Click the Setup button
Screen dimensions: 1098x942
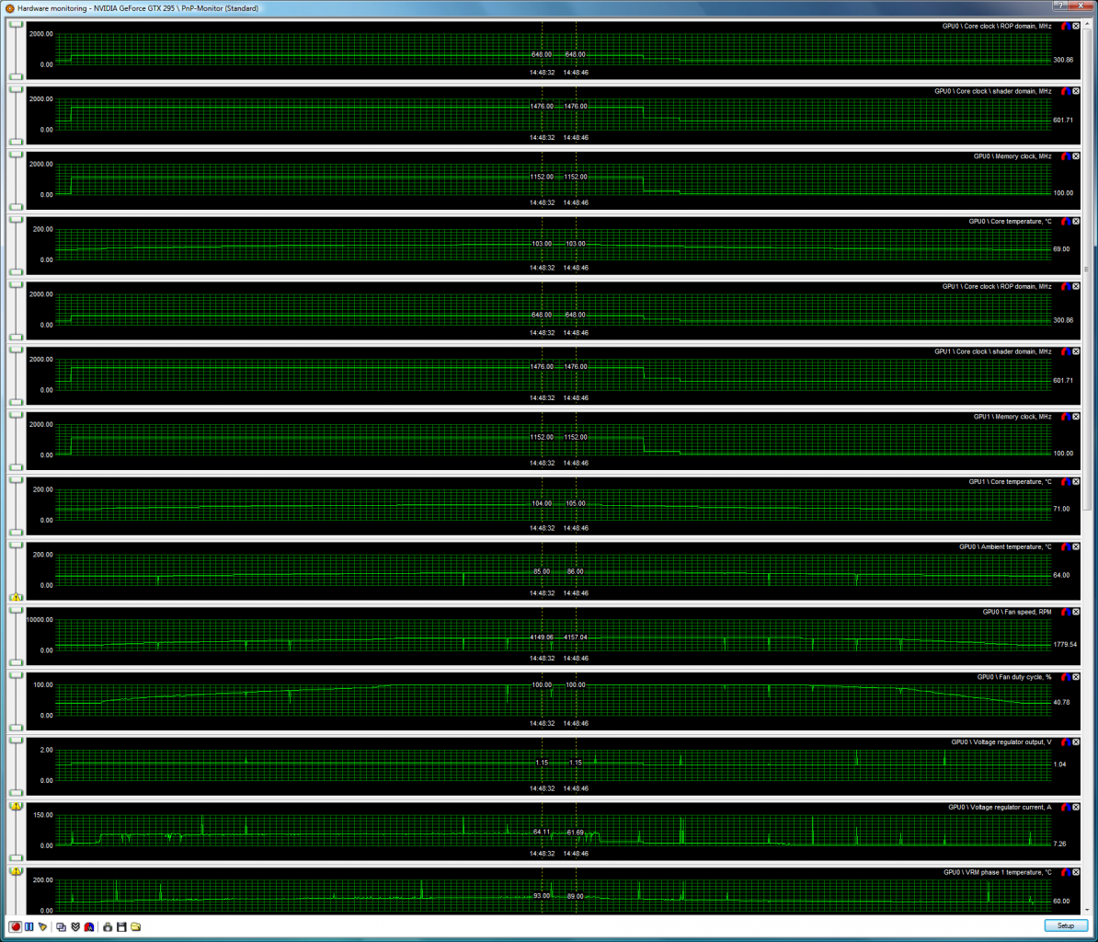point(1066,925)
